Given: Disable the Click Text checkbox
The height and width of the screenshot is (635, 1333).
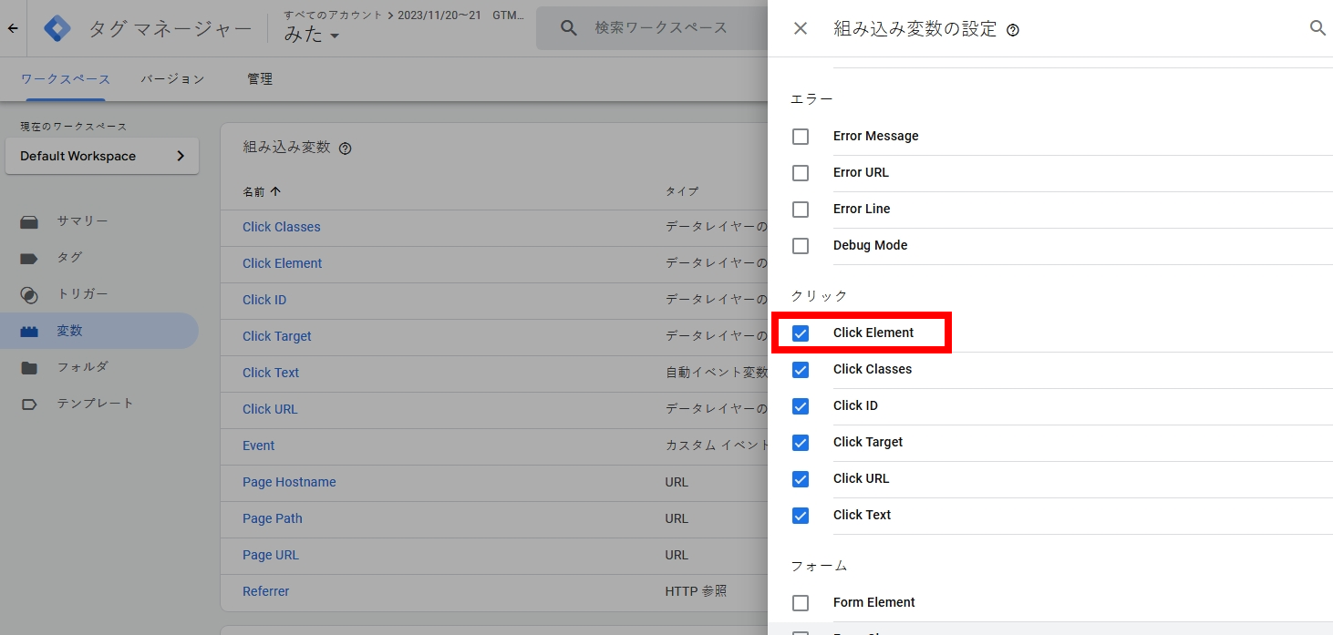Looking at the screenshot, I should [x=801, y=516].
